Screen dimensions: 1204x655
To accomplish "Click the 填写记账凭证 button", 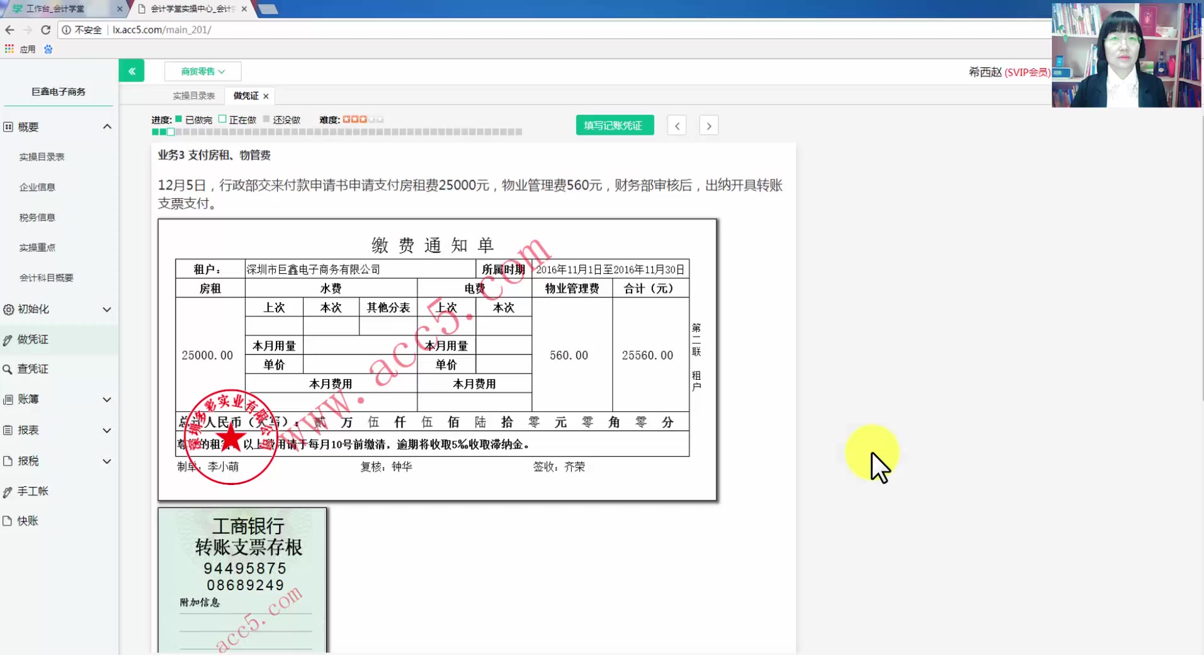I will [x=615, y=125].
